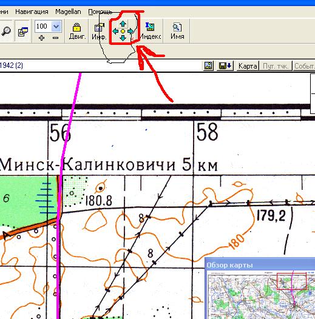Open the Помощь menu
315x319 pixels.
click(x=100, y=12)
